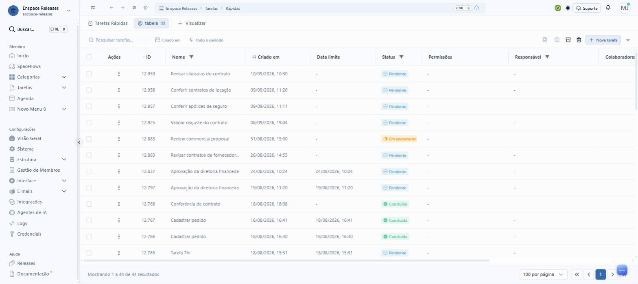638x284 pixels.
Task: Reload the page with the refresh icon
Action: (x=134, y=8)
